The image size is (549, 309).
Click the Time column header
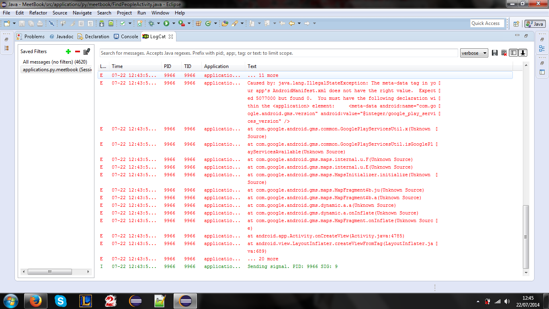(136, 66)
